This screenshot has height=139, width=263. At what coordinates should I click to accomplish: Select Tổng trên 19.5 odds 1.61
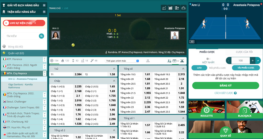(148, 74)
